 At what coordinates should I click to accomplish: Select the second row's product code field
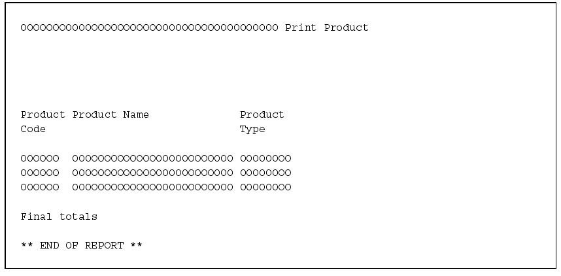click(x=40, y=173)
